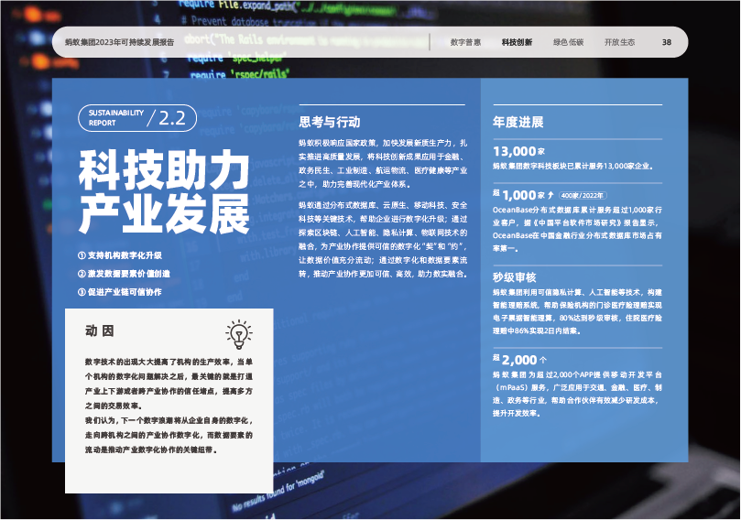Go to the 开放生态 tab
Screen dimensions: 741x520
(619, 43)
